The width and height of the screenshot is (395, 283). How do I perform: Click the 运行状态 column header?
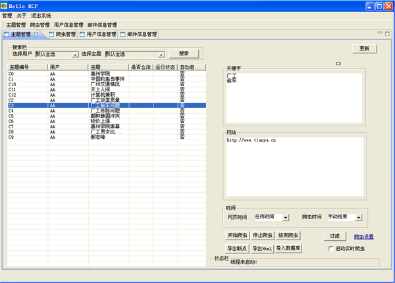coord(165,67)
